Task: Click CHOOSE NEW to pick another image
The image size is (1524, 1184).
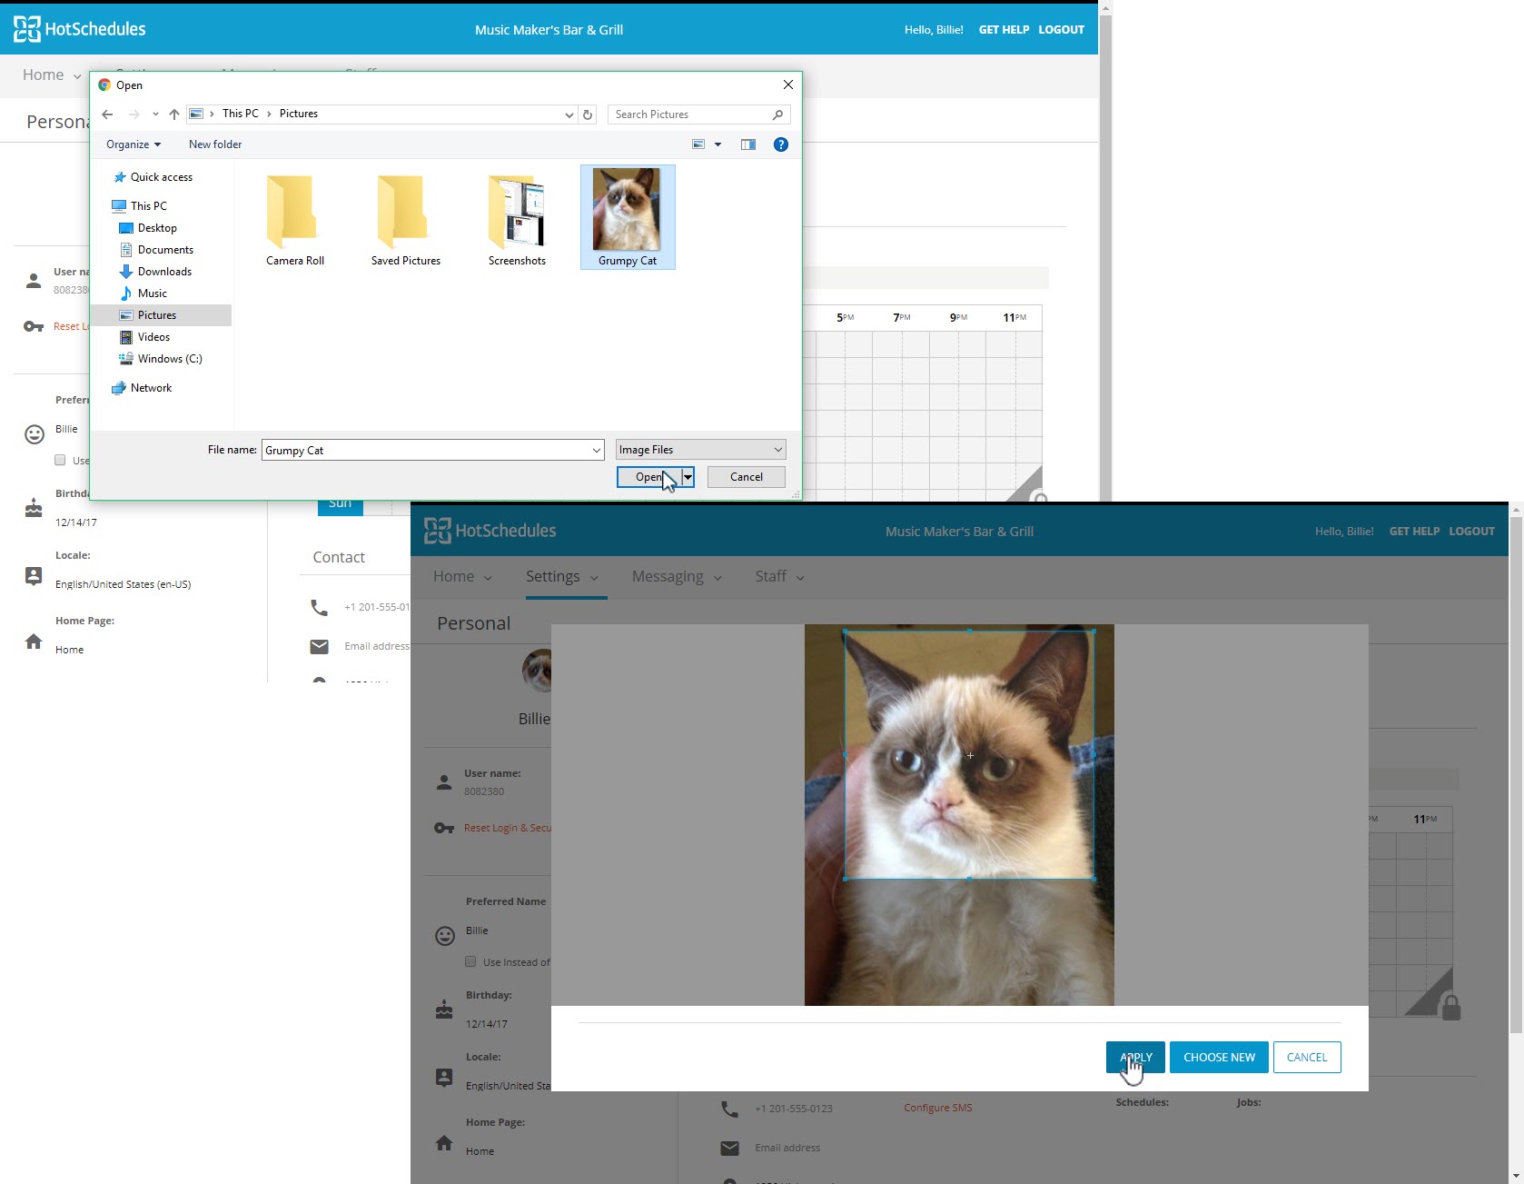Action: coord(1219,1058)
